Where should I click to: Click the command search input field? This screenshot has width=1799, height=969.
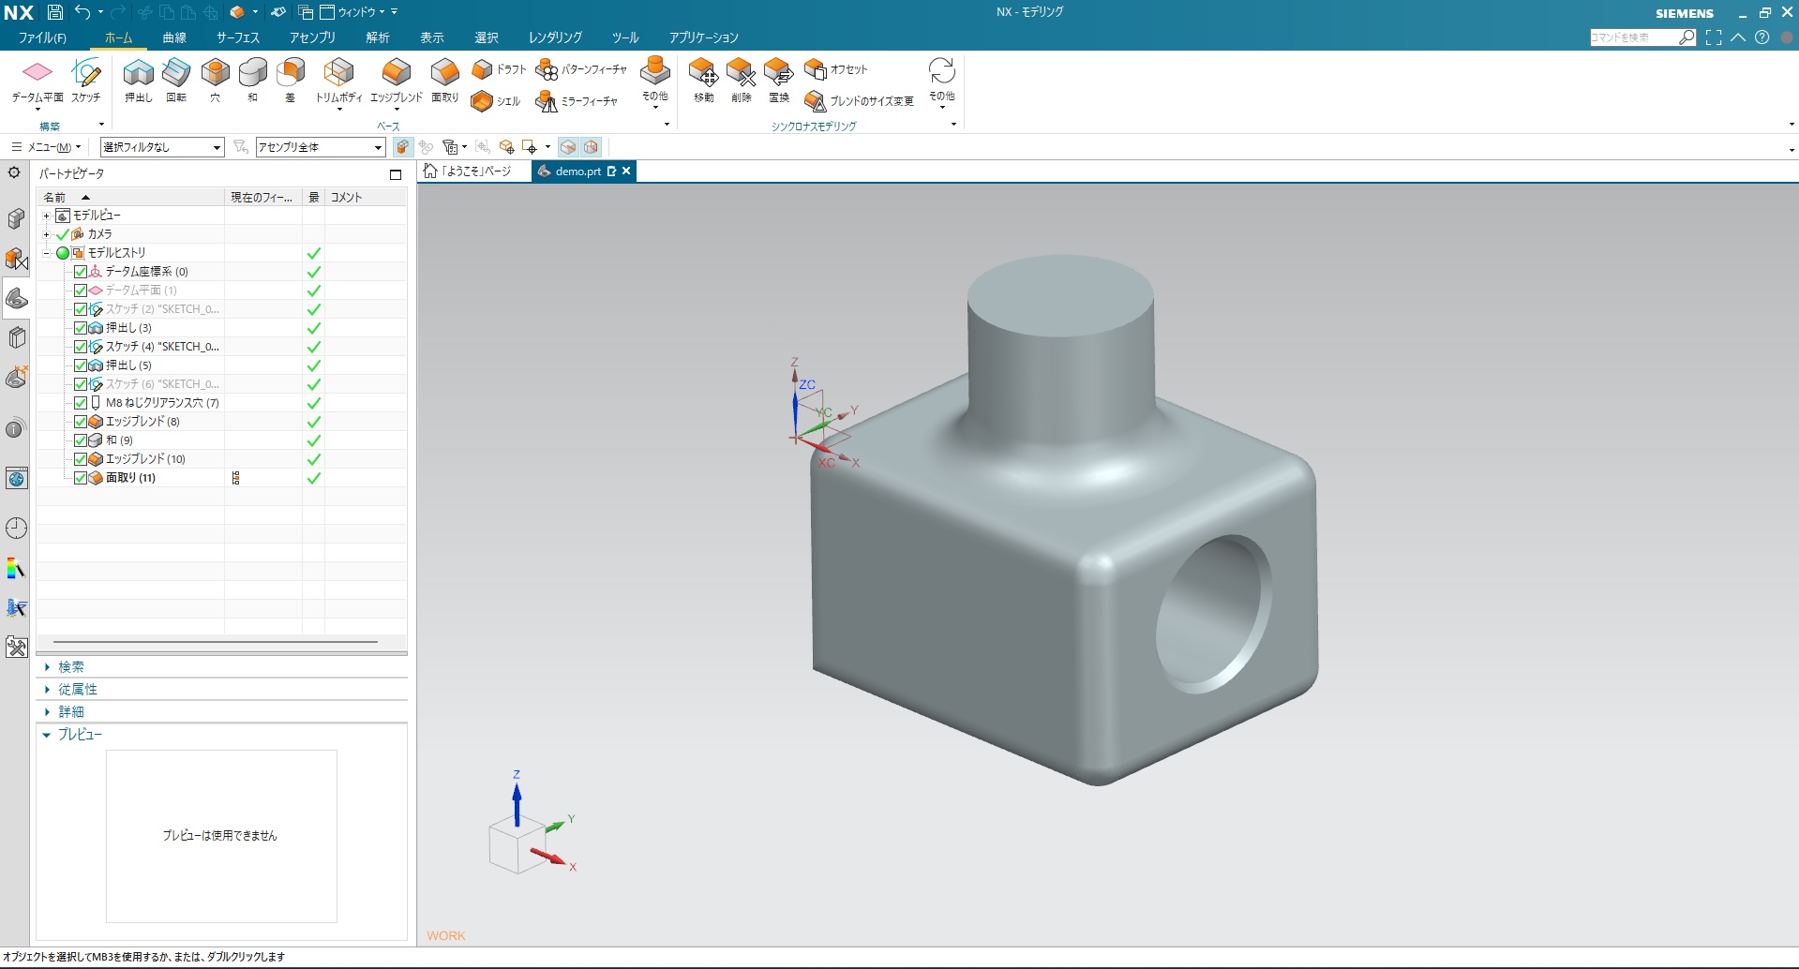click(x=1633, y=37)
